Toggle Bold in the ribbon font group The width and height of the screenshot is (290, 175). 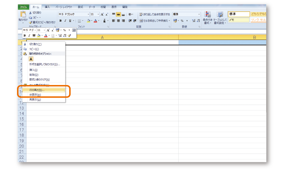point(60,21)
